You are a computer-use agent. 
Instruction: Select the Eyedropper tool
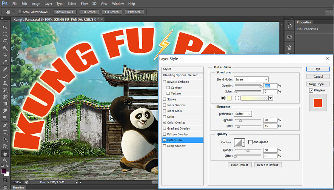[5, 62]
